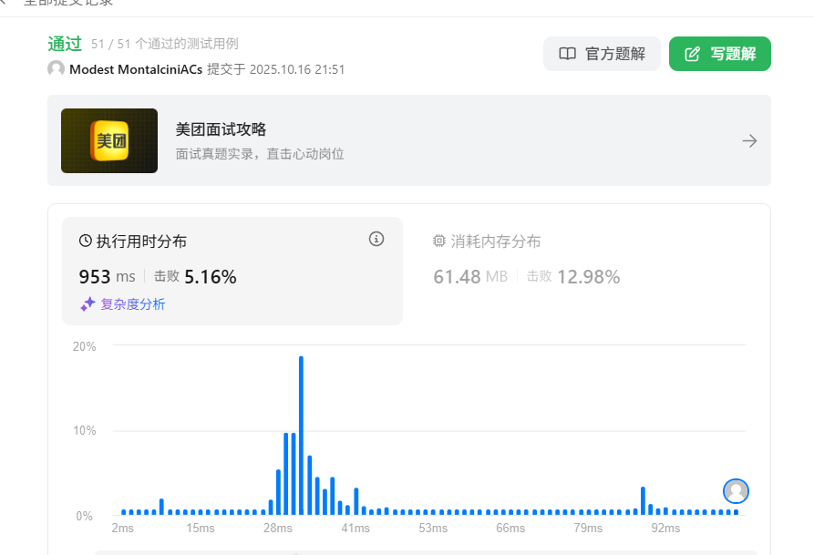The height and width of the screenshot is (555, 814).
Task: Click the green 写题解 button
Action: (x=719, y=54)
